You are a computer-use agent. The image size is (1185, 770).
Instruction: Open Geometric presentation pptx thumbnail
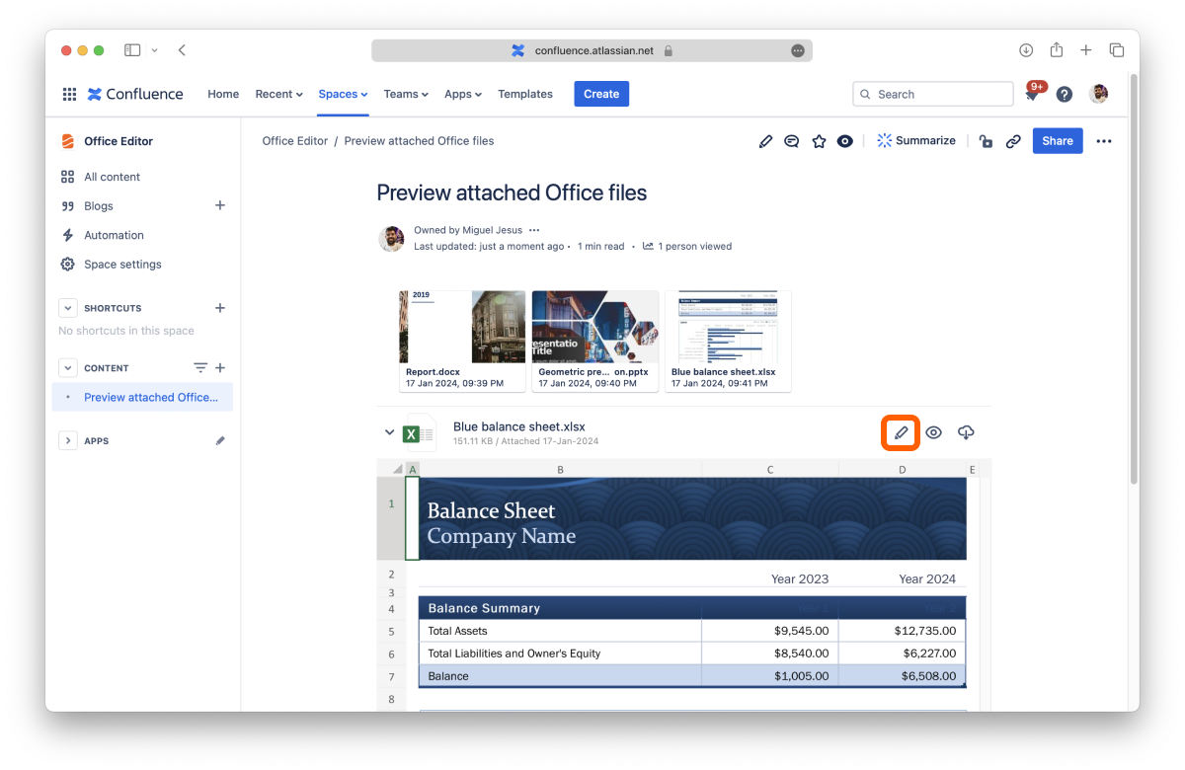[x=594, y=341]
